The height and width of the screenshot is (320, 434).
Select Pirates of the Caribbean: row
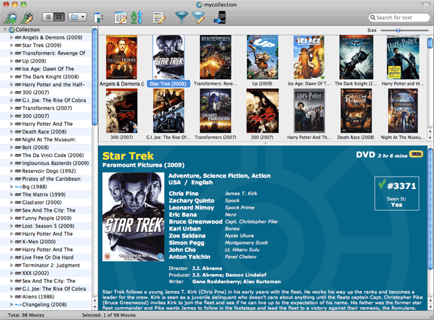pos(52,179)
